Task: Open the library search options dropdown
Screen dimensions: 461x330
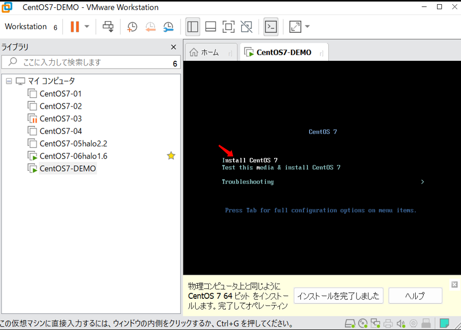Action: (175, 63)
